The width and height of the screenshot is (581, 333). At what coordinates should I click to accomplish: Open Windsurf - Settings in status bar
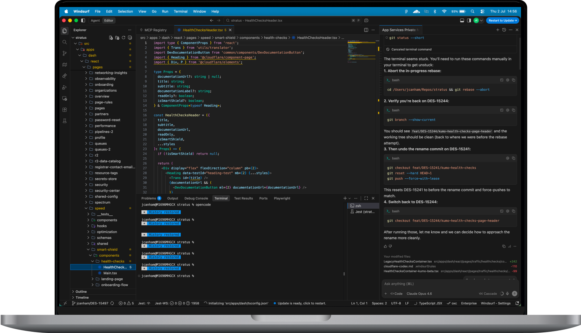coord(495,303)
